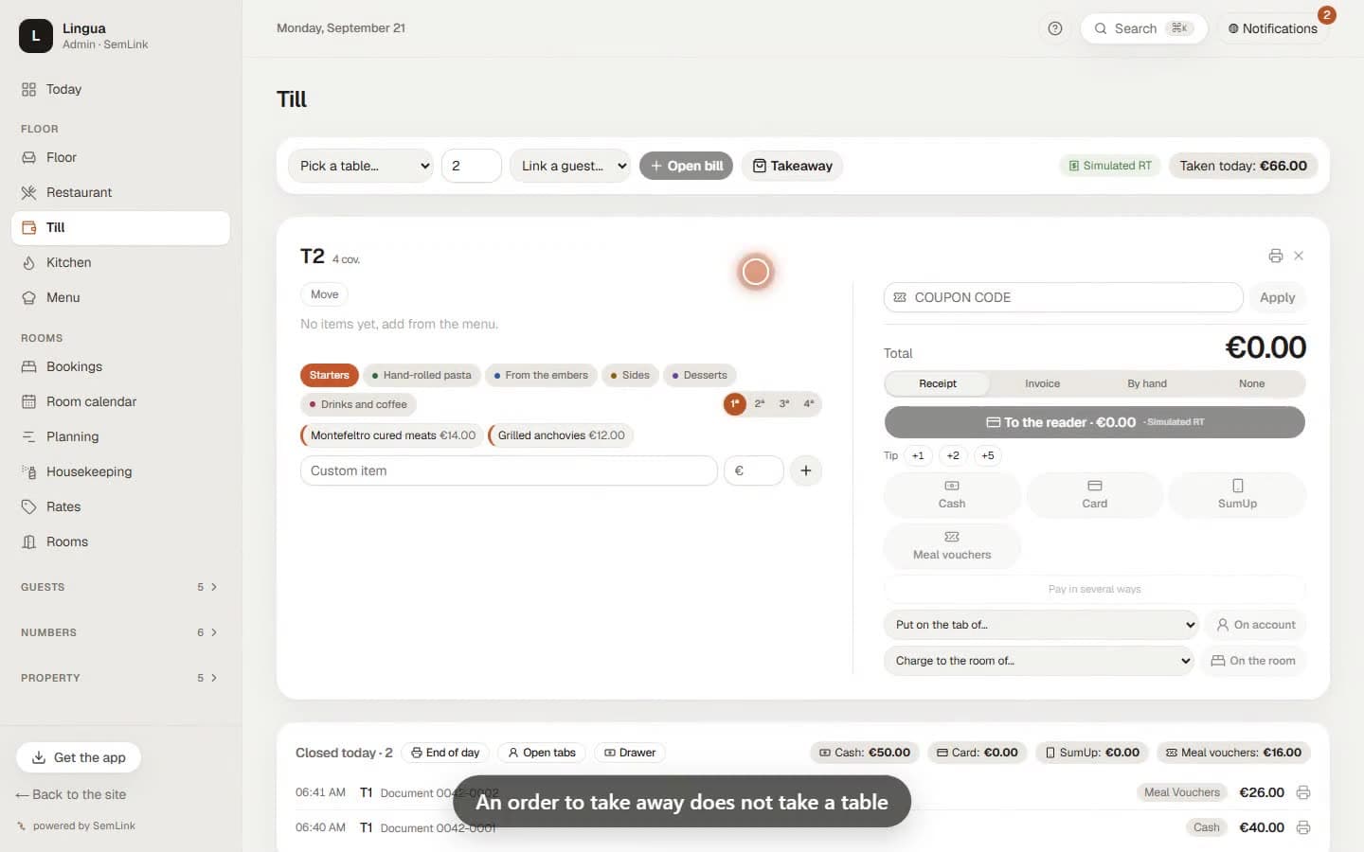Reprint the €26.00 closed document receipt
The height and width of the screenshot is (852, 1364).
click(x=1303, y=792)
